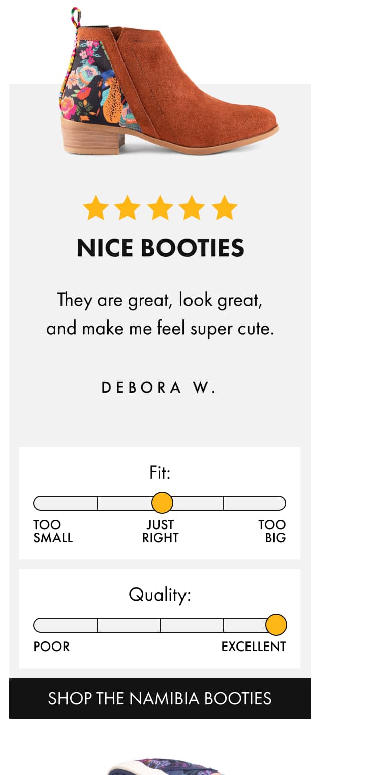Click the second segment of Quality slider
The height and width of the screenshot is (775, 371).
(x=129, y=625)
